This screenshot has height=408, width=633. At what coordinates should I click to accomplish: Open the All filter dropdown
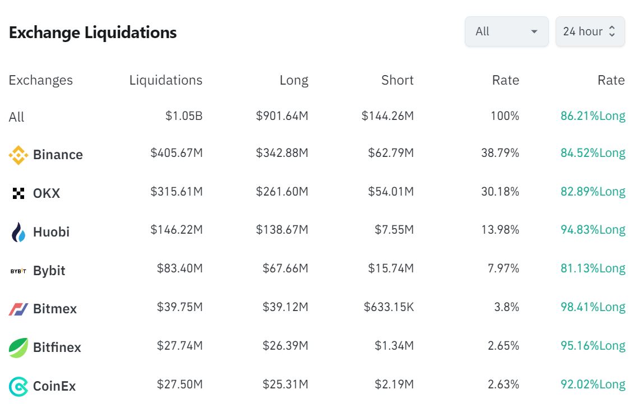(506, 32)
